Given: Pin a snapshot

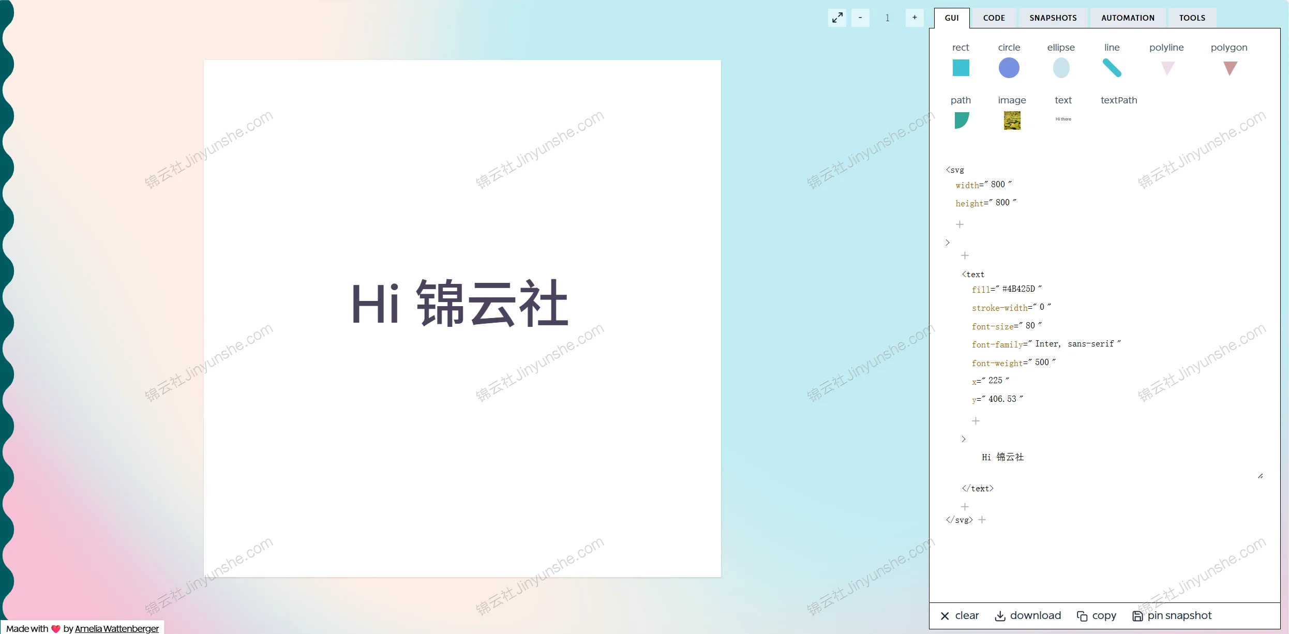Looking at the screenshot, I should coord(1172,616).
